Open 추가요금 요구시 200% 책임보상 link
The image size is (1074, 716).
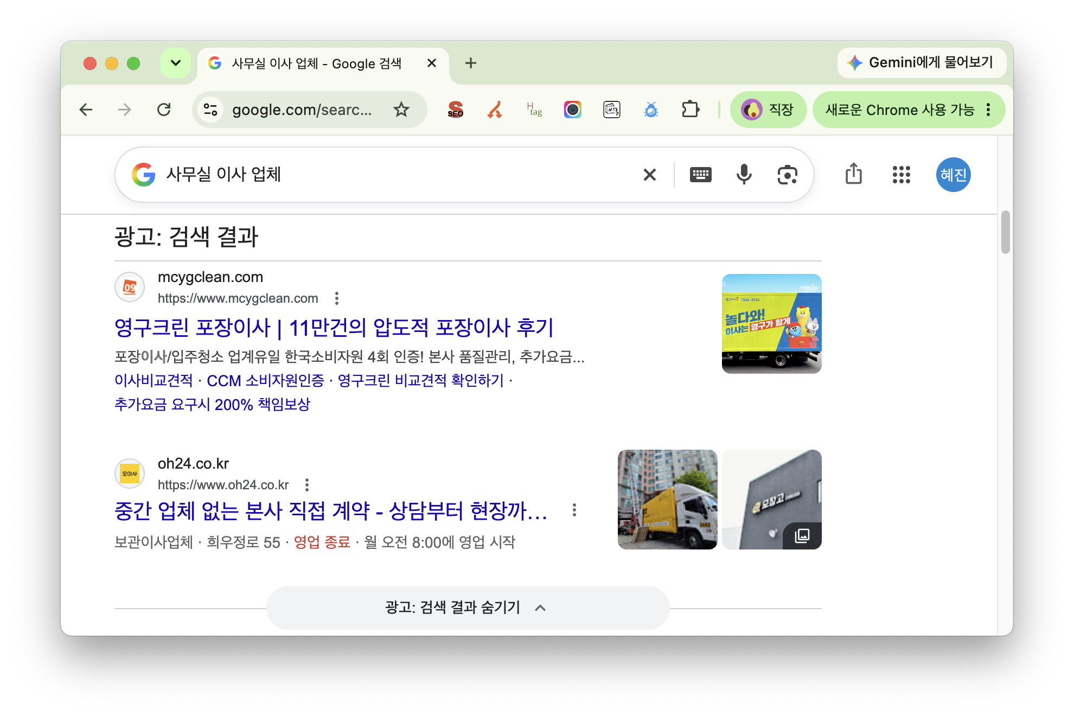[x=212, y=404]
